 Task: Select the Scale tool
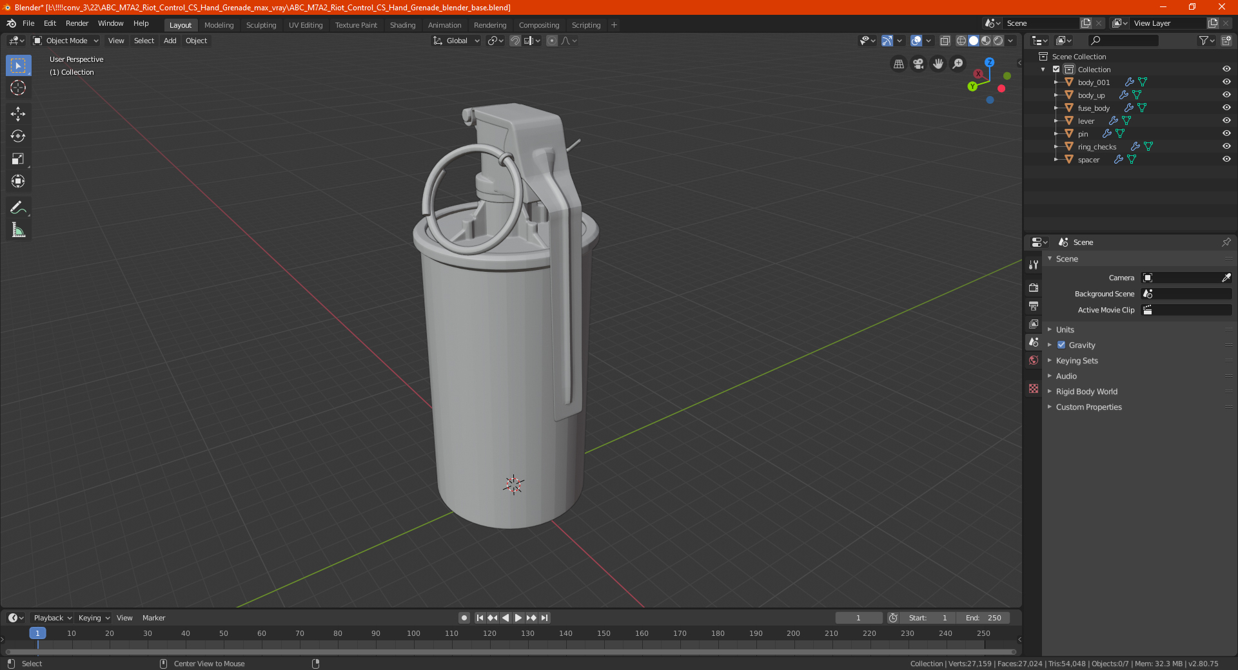click(x=18, y=158)
